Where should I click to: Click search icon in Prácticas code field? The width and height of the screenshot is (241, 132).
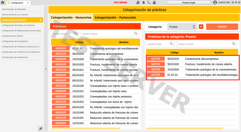coord(75,34)
